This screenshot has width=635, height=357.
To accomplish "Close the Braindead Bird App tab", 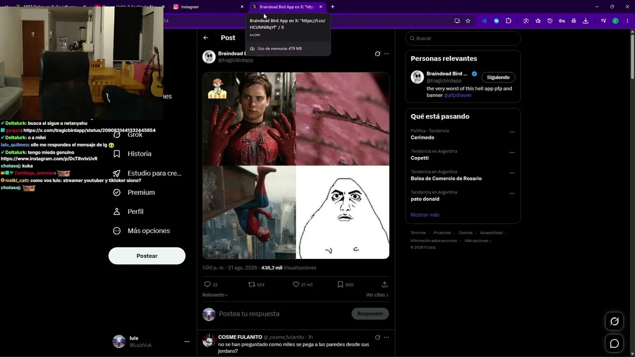I will click(321, 7).
